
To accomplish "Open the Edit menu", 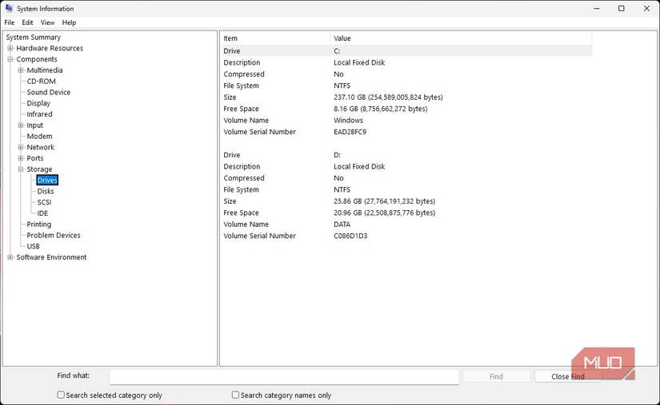I will pyautogui.click(x=27, y=22).
